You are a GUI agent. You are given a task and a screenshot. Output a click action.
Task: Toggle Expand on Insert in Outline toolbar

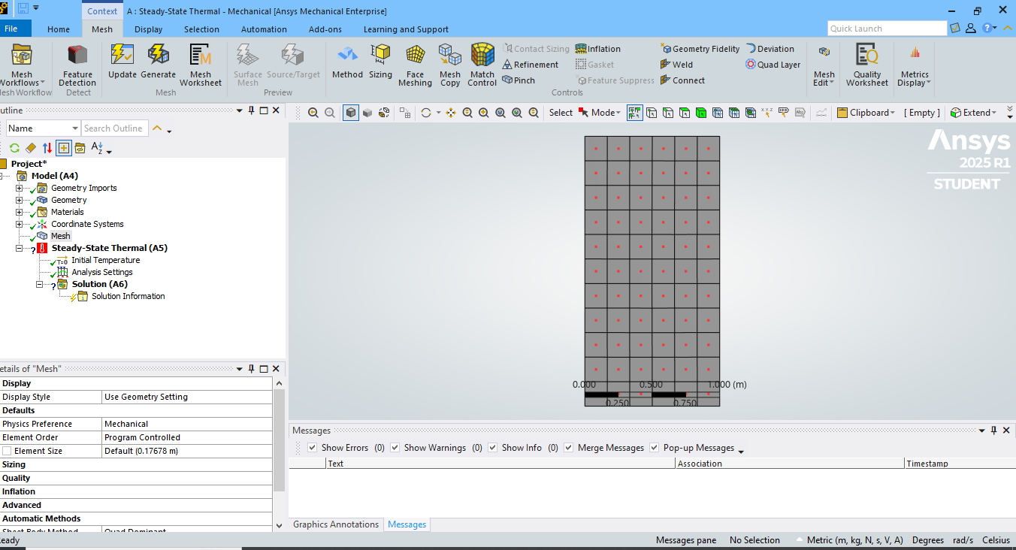[64, 148]
